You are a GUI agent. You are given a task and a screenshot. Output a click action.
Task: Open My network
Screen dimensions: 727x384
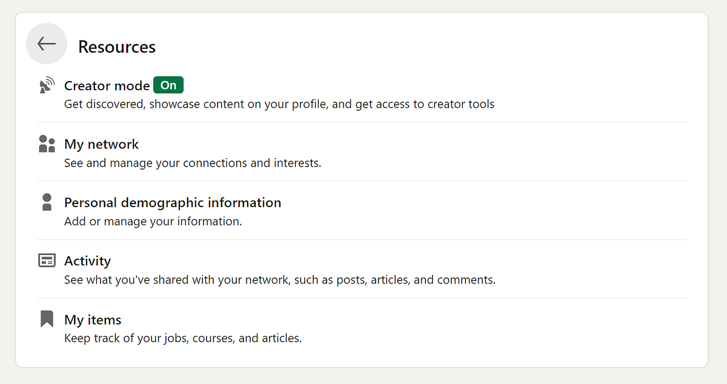[x=101, y=144]
